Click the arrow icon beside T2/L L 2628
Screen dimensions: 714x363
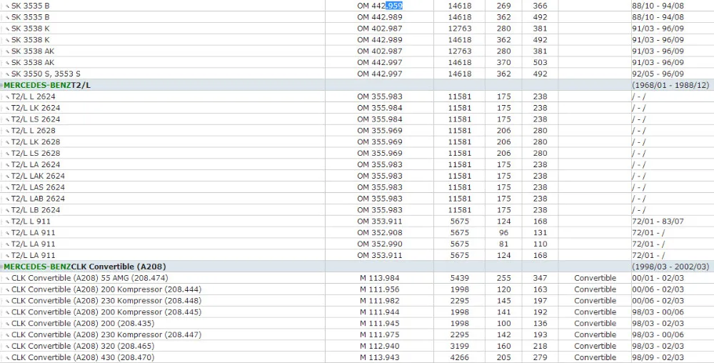click(x=7, y=131)
